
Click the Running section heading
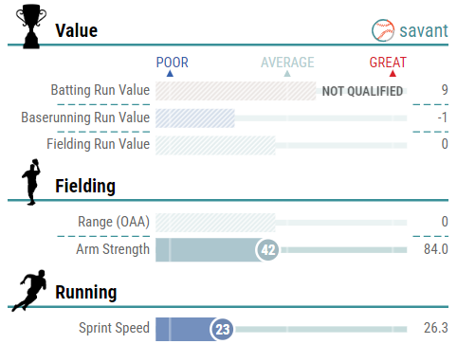(86, 292)
